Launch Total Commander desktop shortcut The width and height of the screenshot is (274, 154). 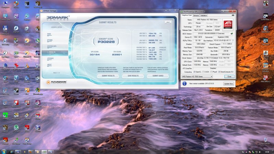[5, 30]
